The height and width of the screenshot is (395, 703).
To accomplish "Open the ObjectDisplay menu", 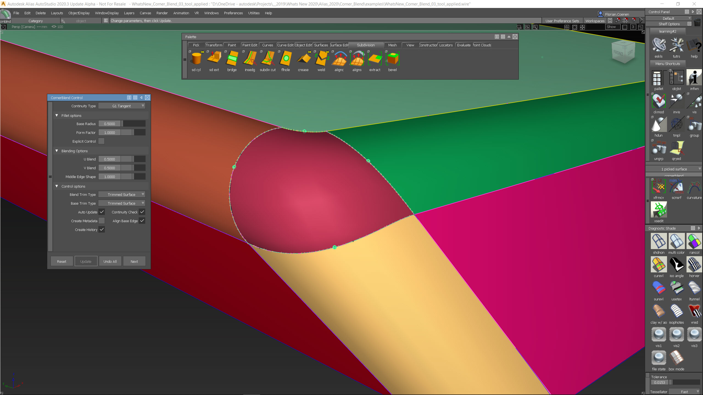I will tap(79, 13).
